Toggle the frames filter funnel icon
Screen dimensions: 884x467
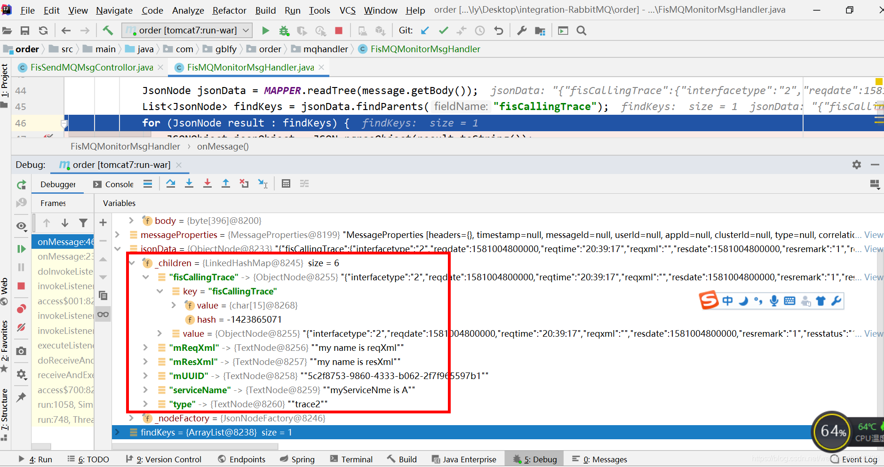(83, 222)
